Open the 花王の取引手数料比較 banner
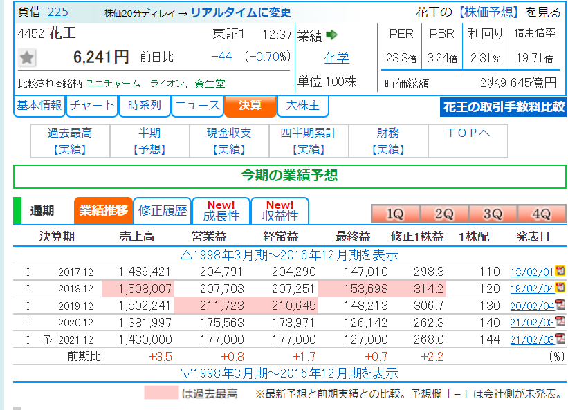This screenshot has width=568, height=410. (503, 107)
